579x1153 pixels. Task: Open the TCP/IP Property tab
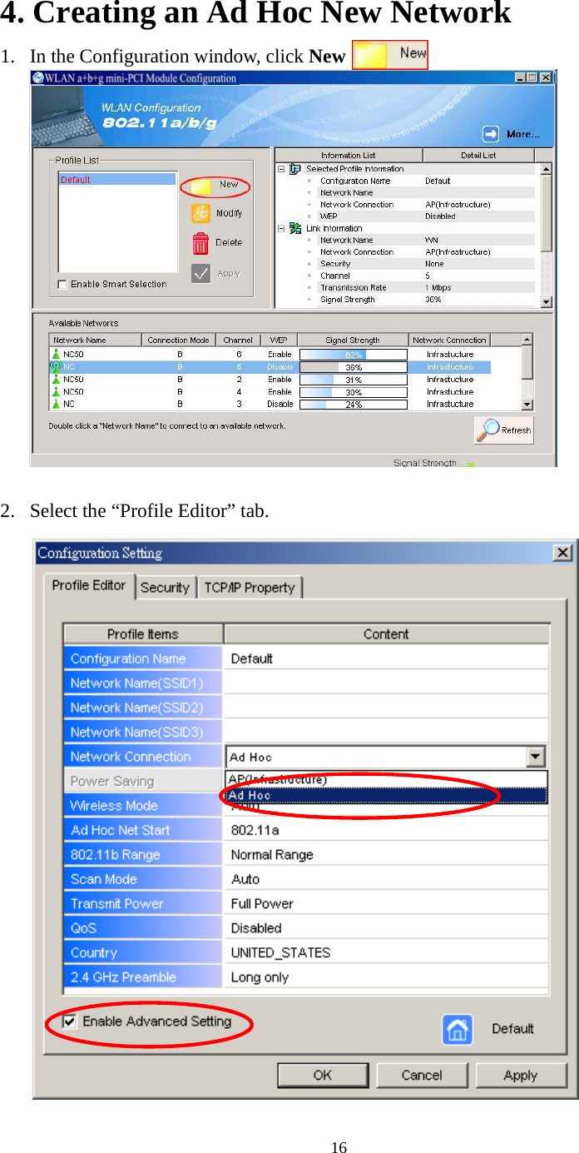pyautogui.click(x=250, y=587)
